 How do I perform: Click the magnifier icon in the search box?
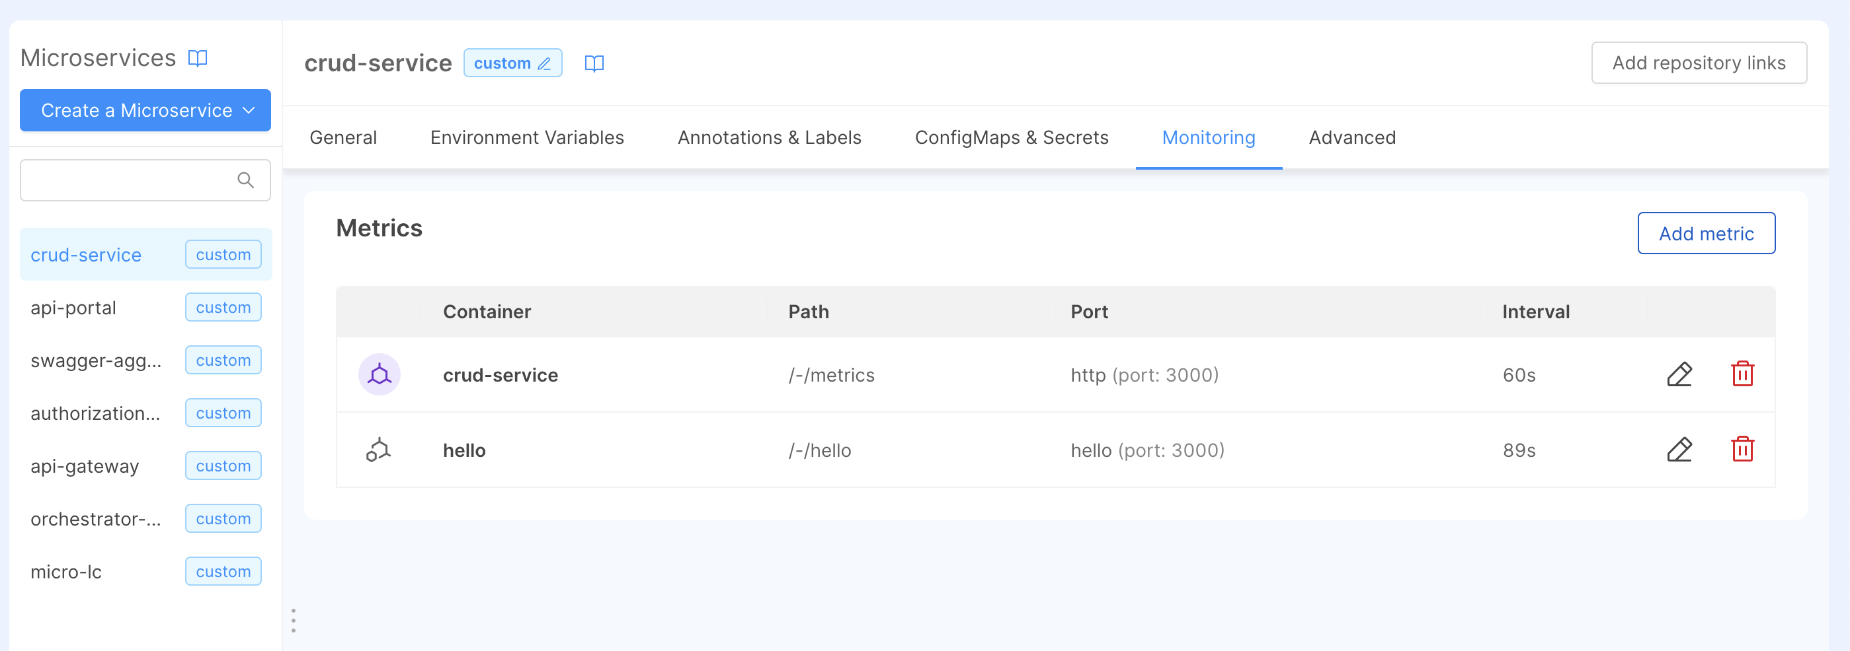pos(245,180)
